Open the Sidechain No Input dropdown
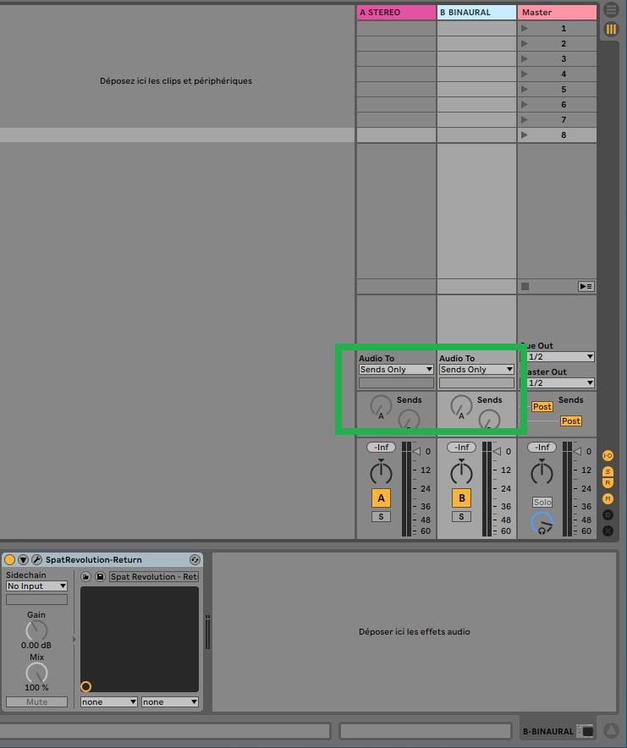Screen dimensions: 627x748 click(x=36, y=586)
